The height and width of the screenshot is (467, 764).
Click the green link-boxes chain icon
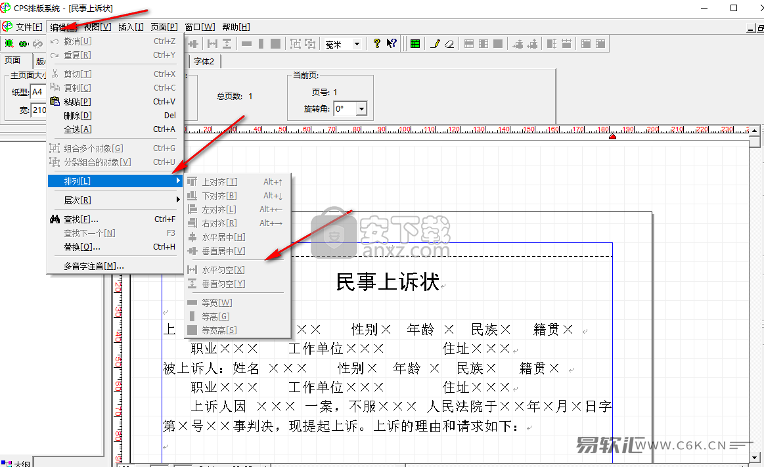tap(24, 44)
